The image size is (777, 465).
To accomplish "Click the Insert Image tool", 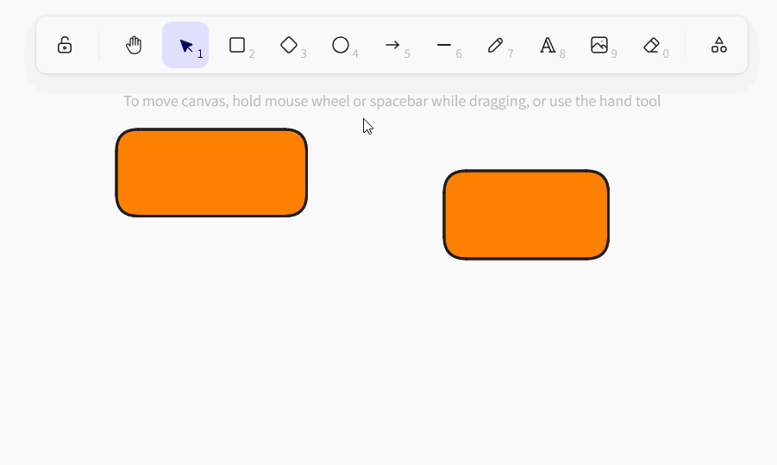I will click(x=599, y=45).
